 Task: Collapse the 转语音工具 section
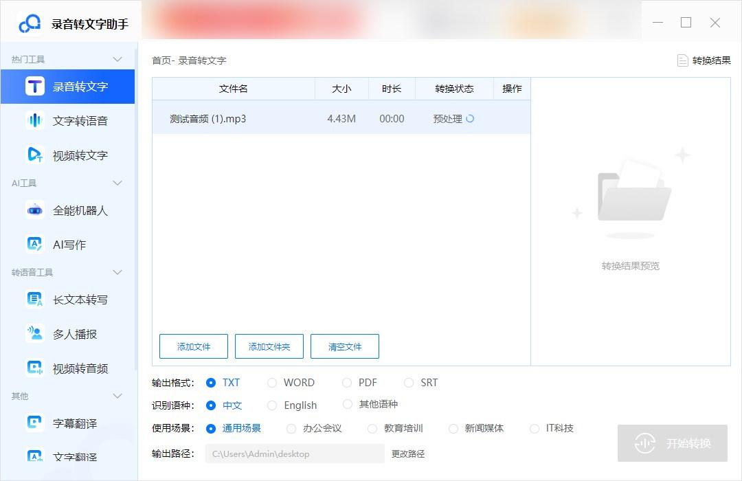point(117,272)
